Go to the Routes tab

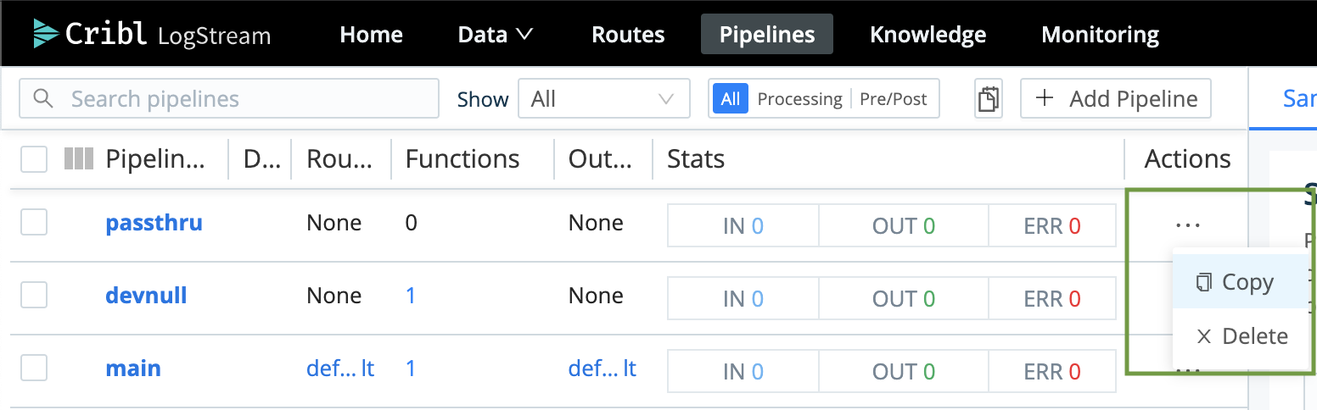pos(628,35)
